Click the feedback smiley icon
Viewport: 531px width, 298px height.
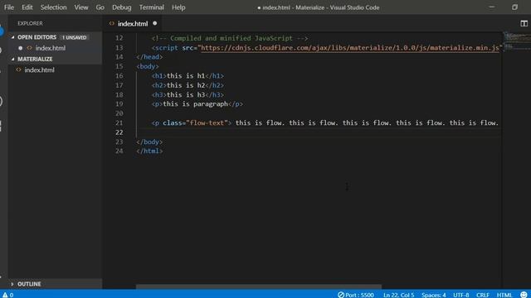[524, 295]
